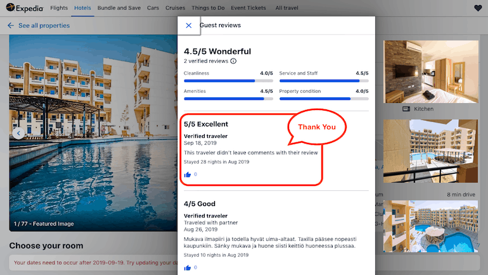488x275 pixels.
Task: Click the Cleanliness rating bar
Action: point(228,81)
